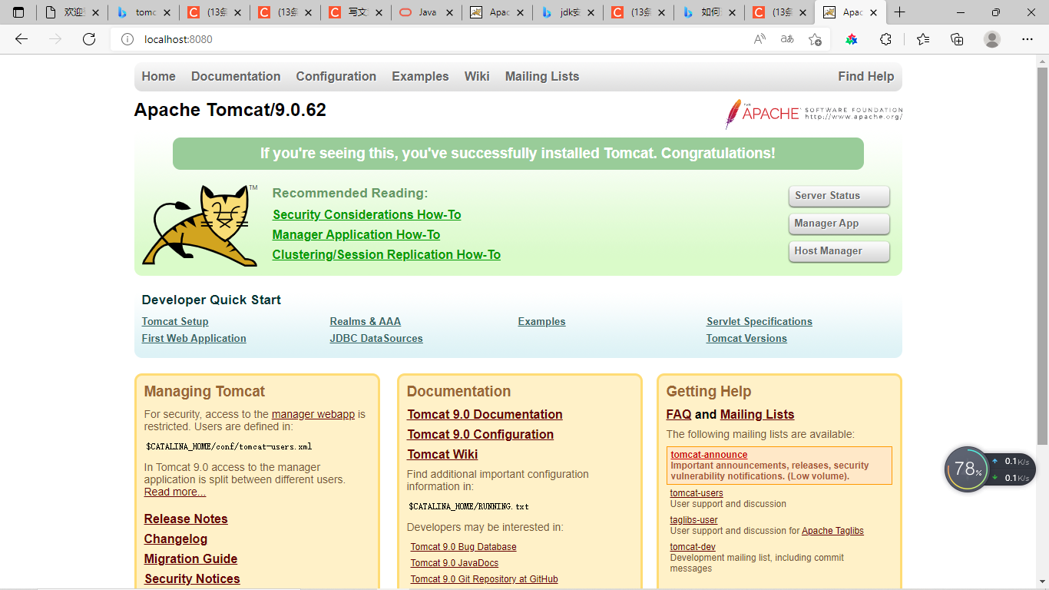This screenshot has height=590, width=1049.
Task: Click the Server Status button
Action: (x=839, y=196)
